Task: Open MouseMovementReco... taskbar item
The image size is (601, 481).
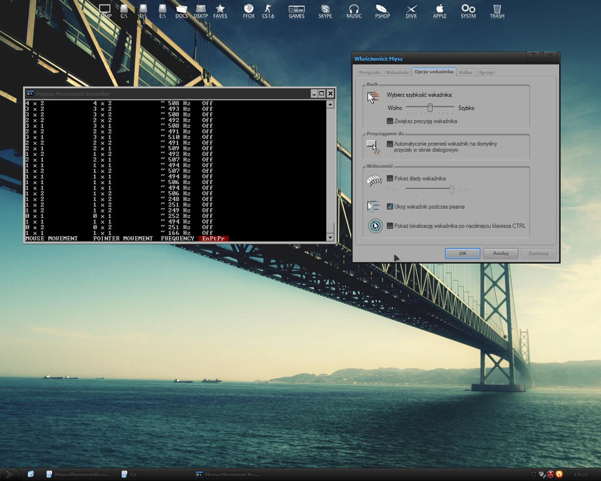Action: tap(78, 475)
